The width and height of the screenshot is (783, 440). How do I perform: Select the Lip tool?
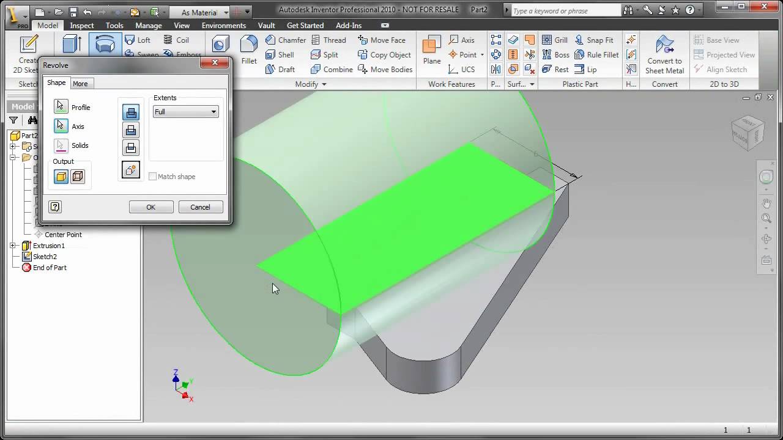point(585,69)
